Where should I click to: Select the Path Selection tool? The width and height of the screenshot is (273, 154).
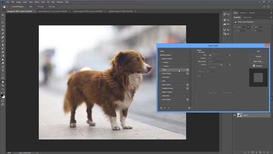pyautogui.click(x=3, y=74)
